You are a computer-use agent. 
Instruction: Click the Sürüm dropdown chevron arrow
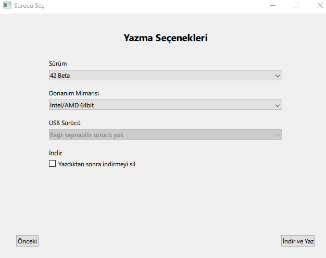pos(277,76)
